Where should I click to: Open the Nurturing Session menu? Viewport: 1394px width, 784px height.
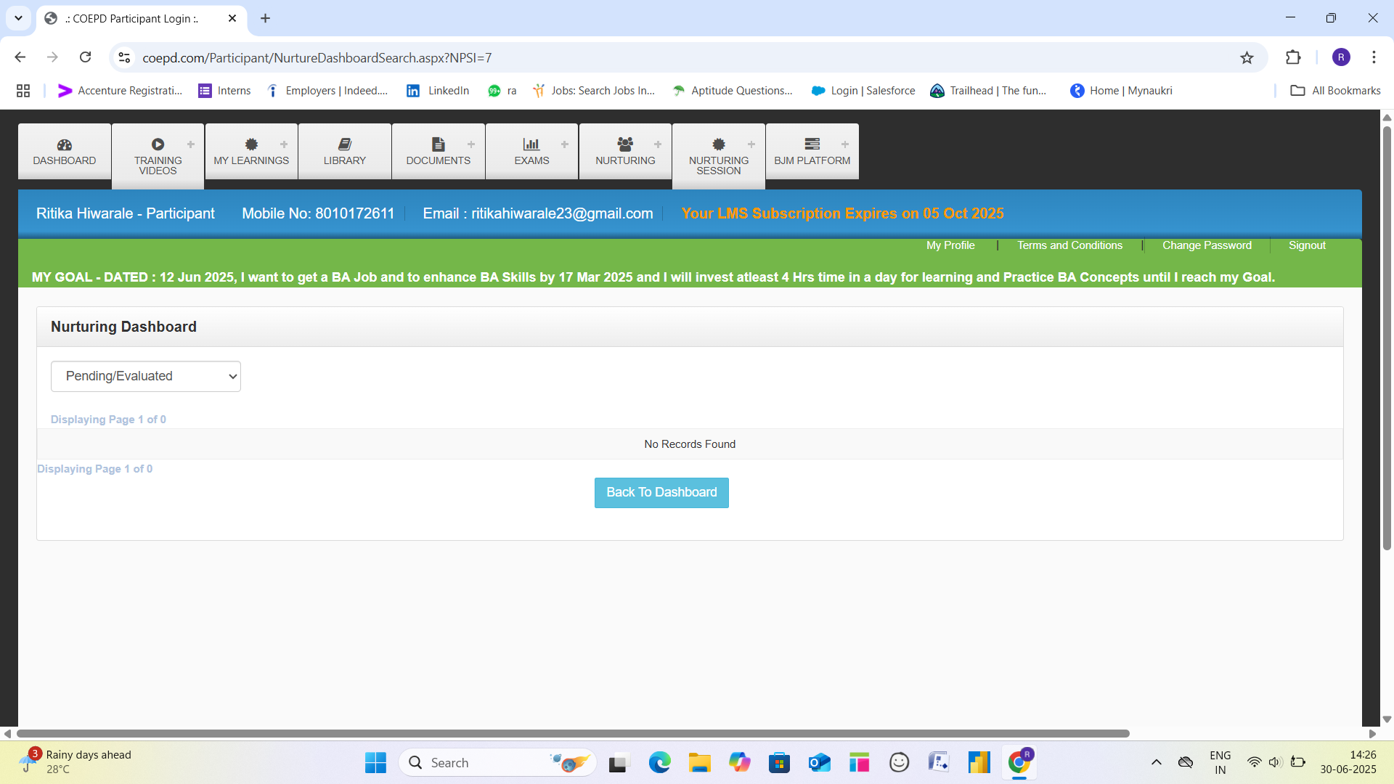718,165
